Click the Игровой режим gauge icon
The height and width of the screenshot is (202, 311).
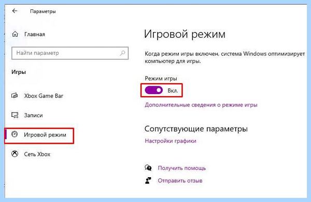[x=15, y=134]
